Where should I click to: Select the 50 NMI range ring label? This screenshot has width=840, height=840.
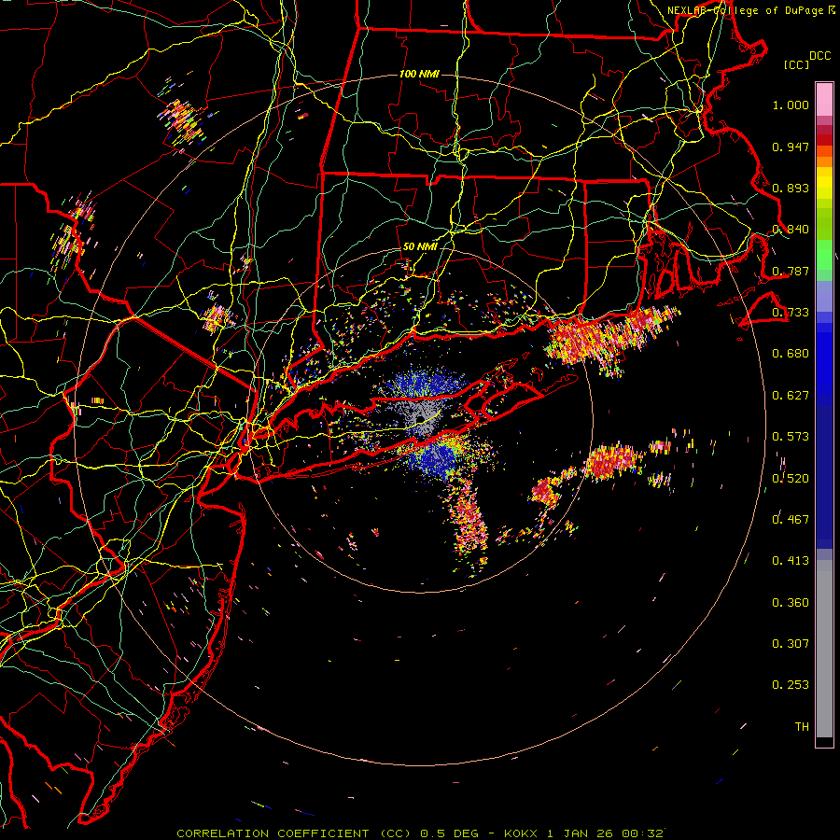(420, 246)
